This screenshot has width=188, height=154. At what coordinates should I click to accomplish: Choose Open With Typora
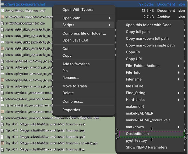tap(78, 10)
